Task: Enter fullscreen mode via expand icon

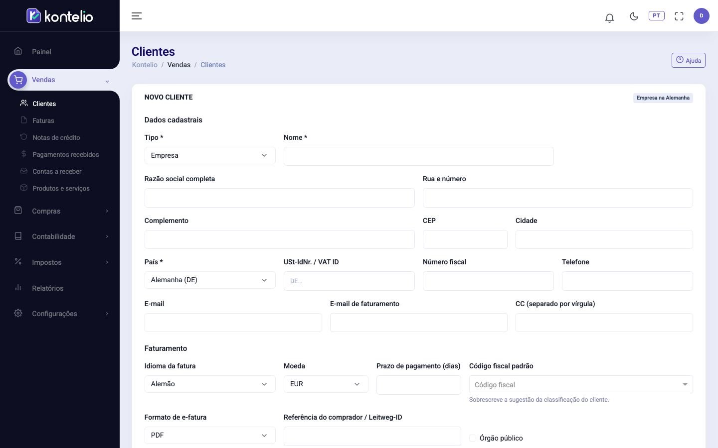Action: coord(679,16)
